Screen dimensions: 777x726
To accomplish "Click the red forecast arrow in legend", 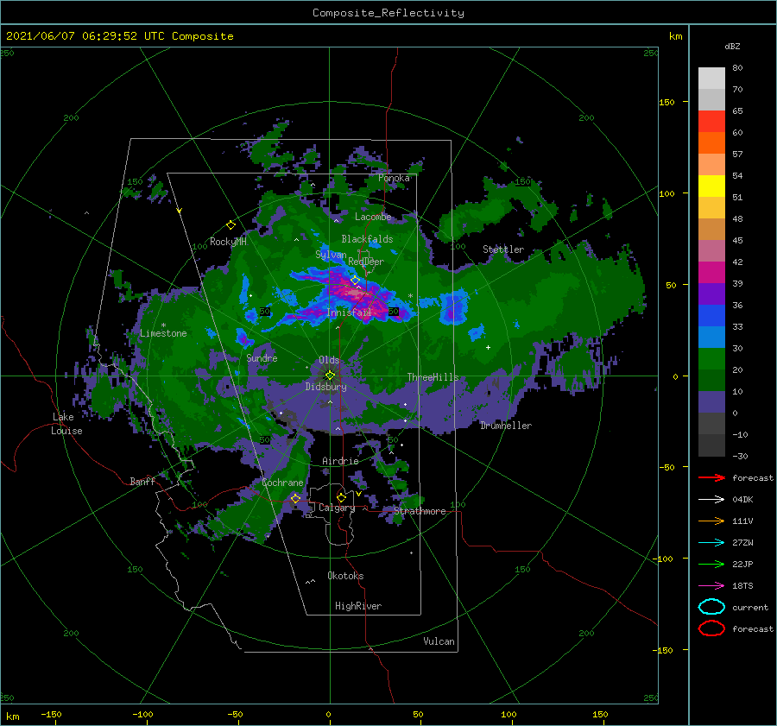I will click(x=711, y=477).
